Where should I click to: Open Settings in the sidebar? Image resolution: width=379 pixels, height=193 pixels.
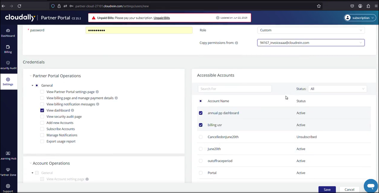[x=8, y=82]
